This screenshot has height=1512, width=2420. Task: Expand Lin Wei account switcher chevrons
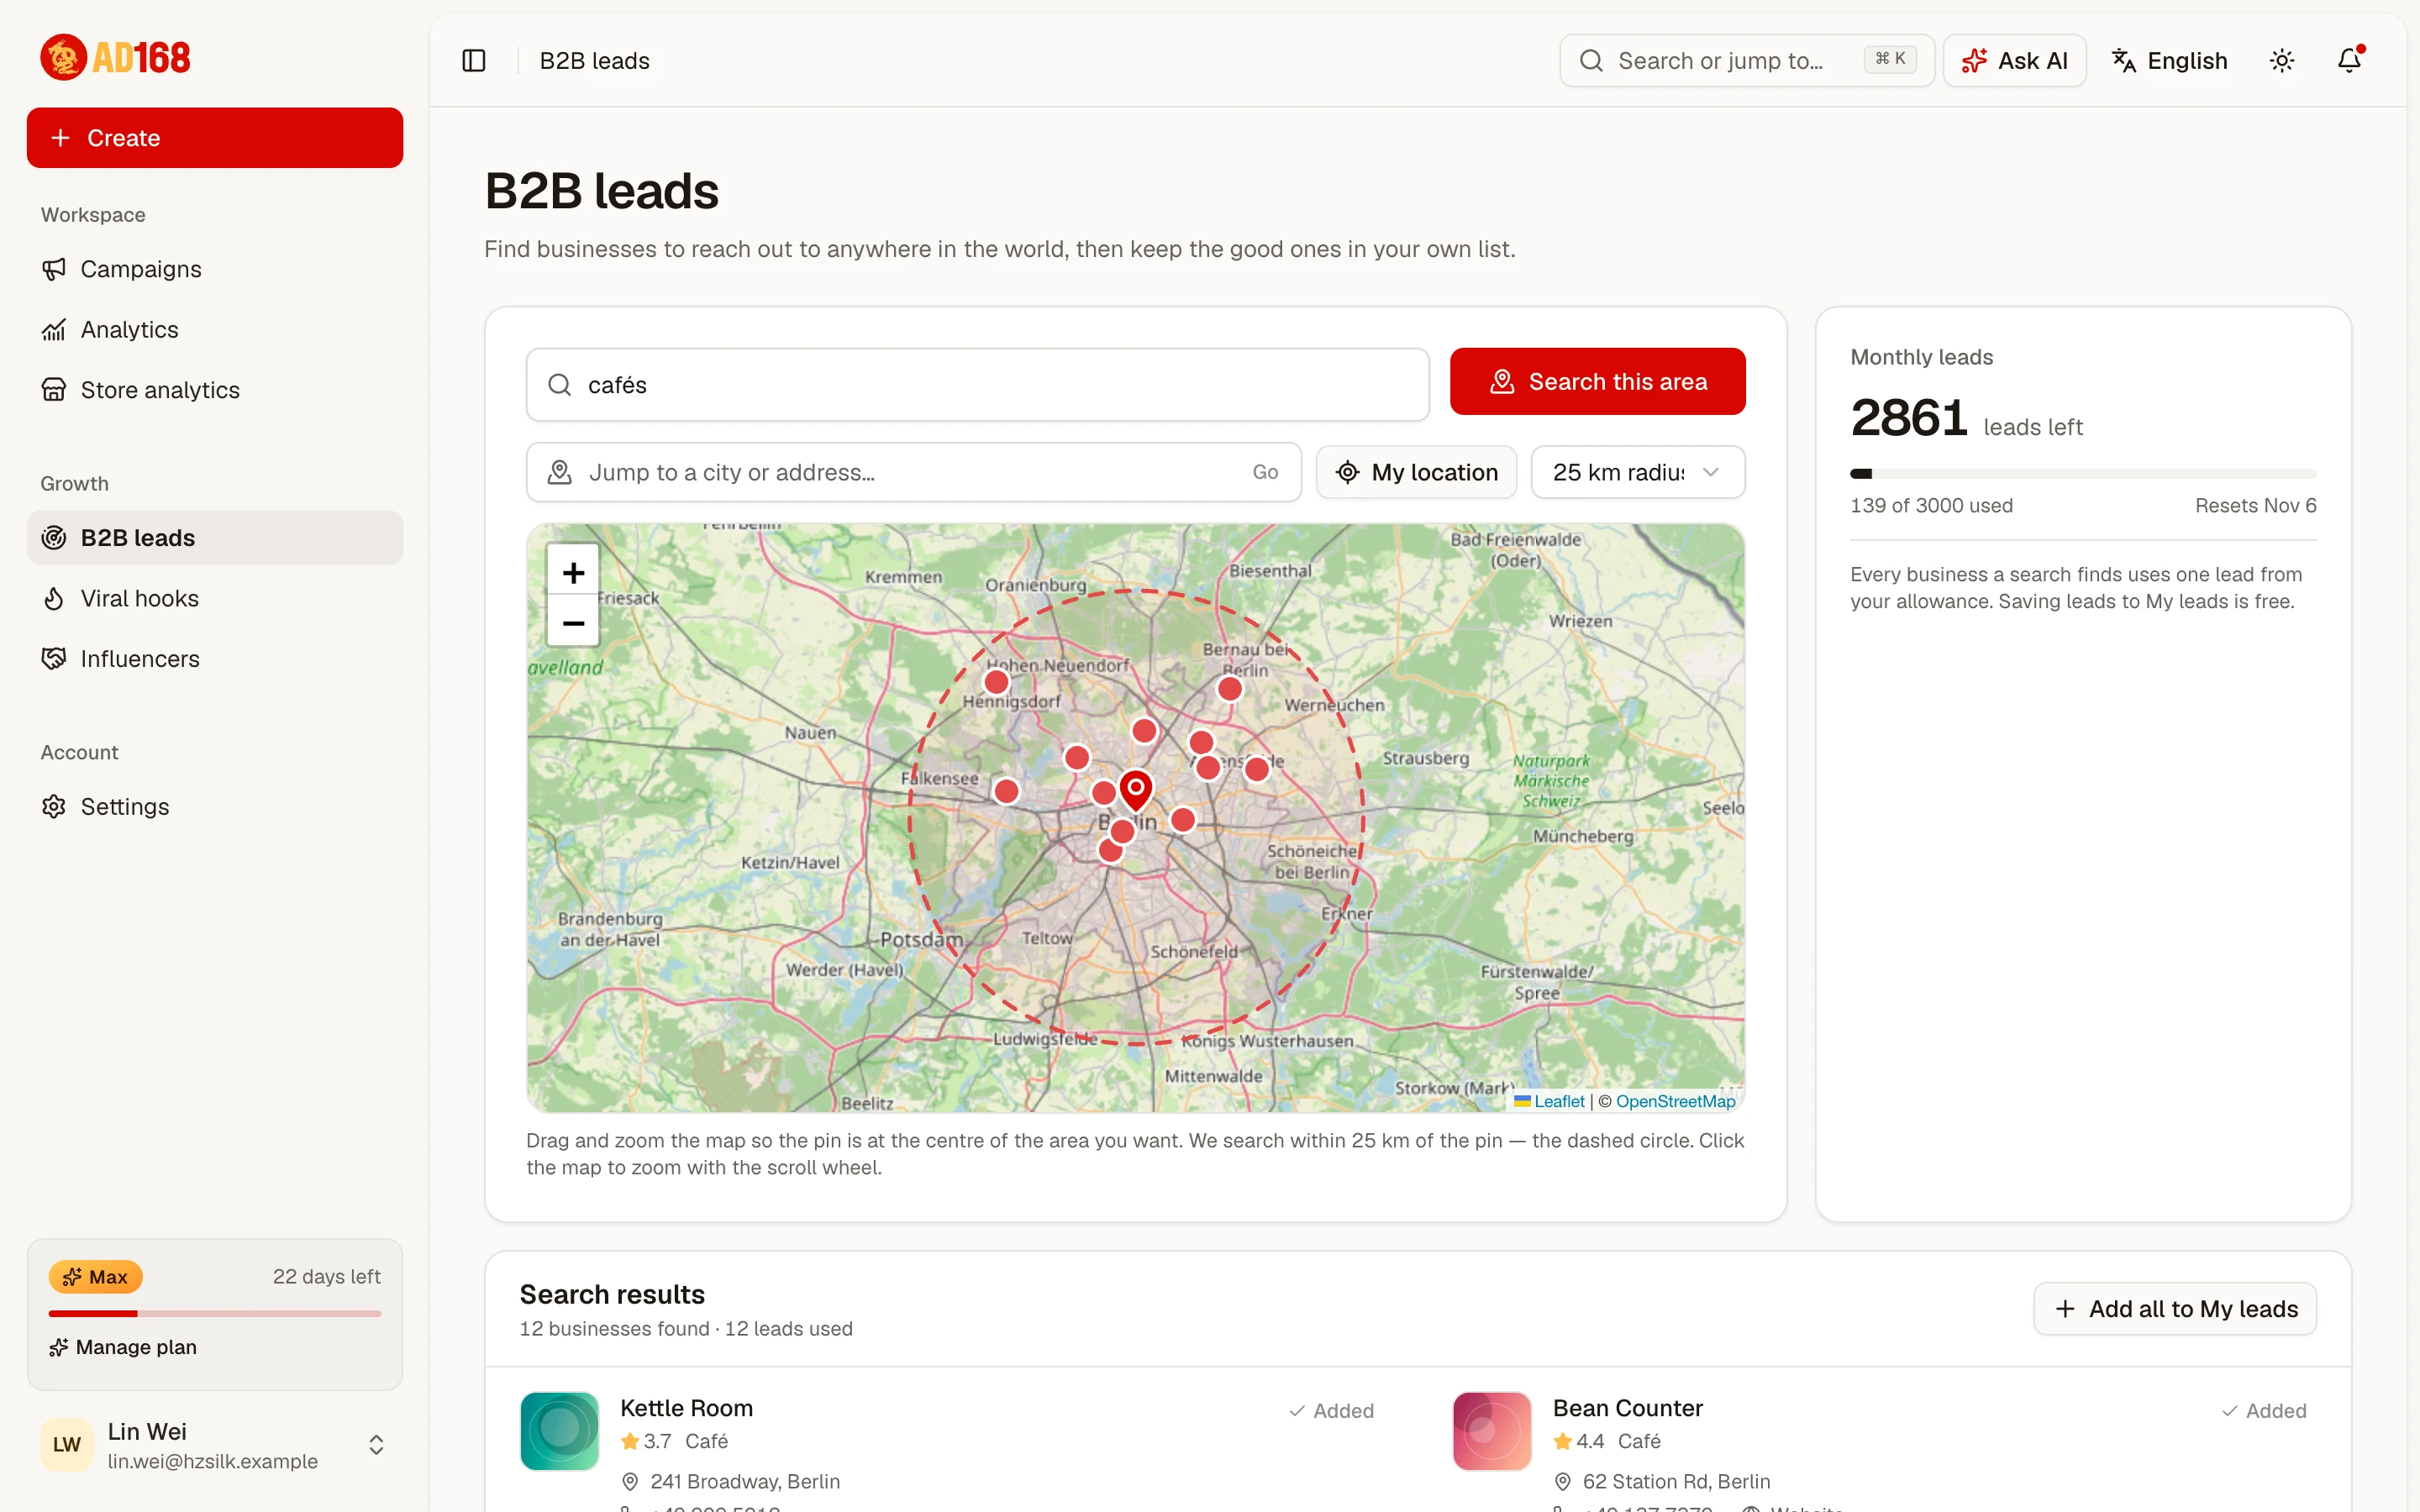coord(376,1445)
